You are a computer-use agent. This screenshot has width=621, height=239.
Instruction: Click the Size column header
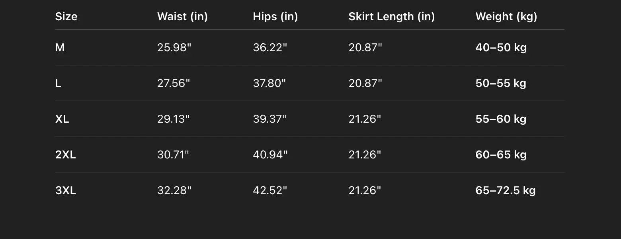(x=66, y=17)
